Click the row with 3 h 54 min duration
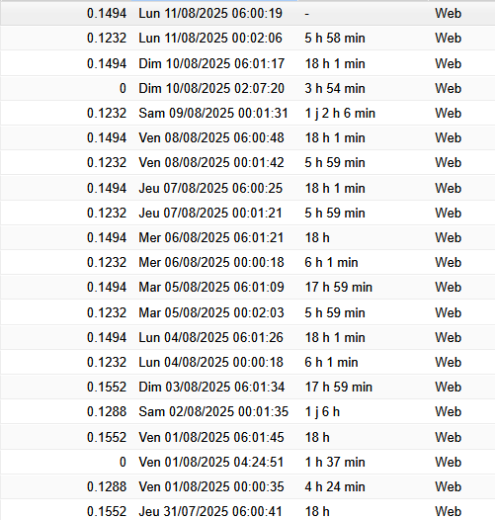 tap(247, 88)
